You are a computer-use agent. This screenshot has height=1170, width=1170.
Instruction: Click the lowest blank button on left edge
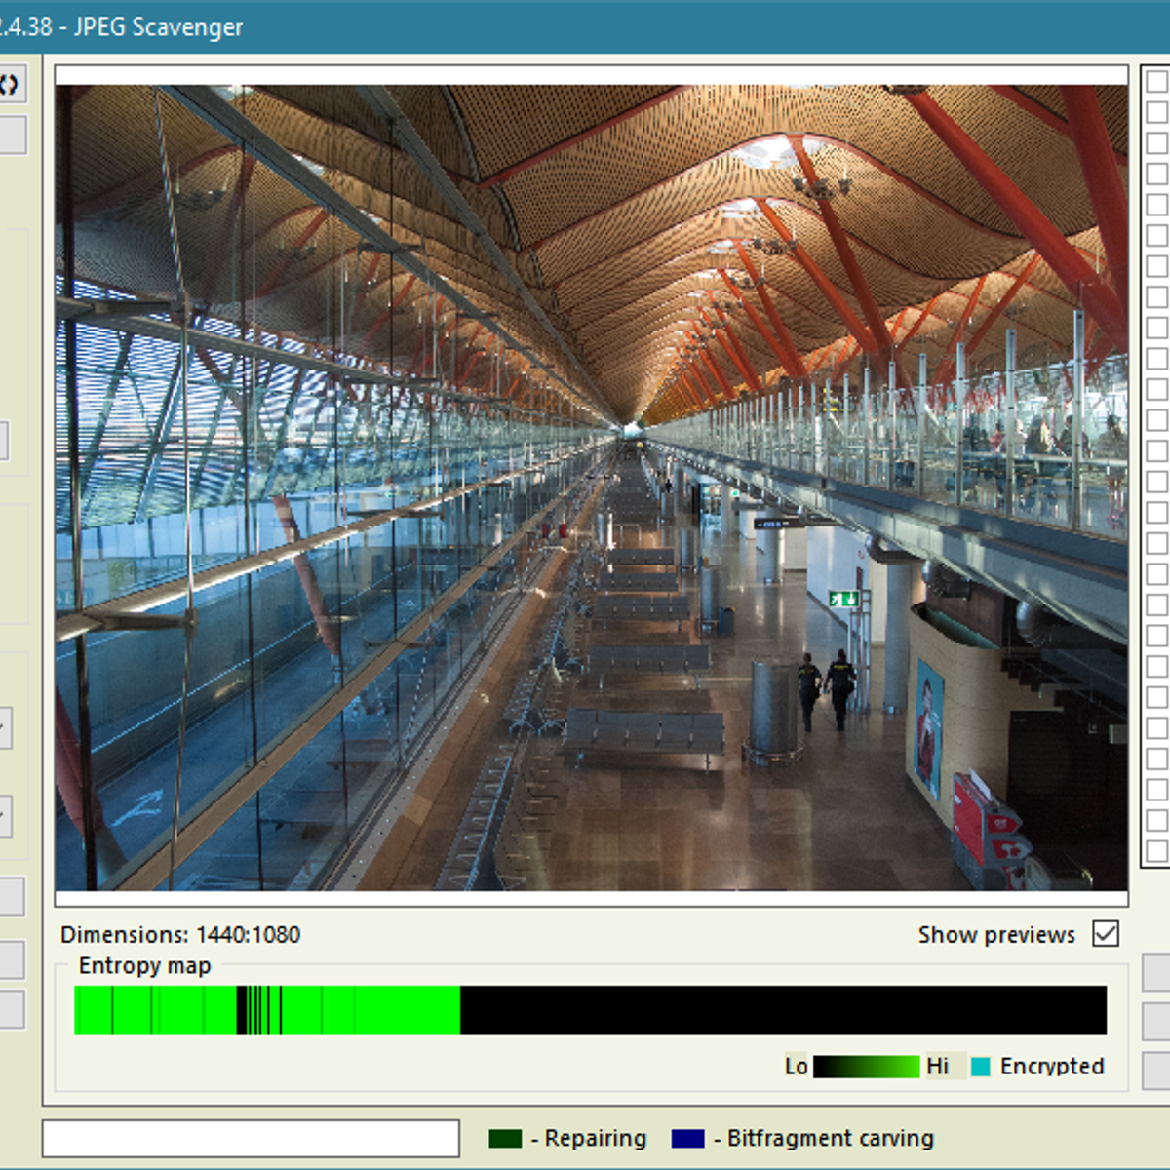pyautogui.click(x=11, y=1010)
